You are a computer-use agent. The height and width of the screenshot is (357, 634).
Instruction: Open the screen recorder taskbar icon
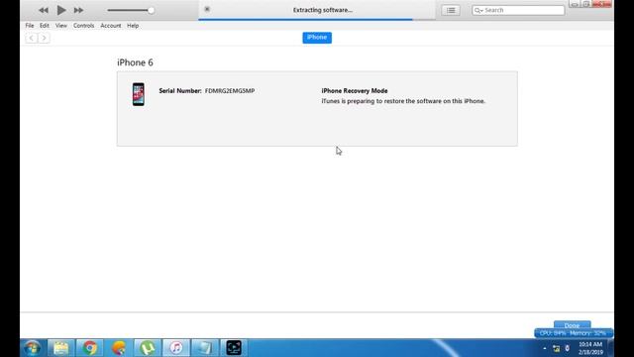tap(234, 348)
